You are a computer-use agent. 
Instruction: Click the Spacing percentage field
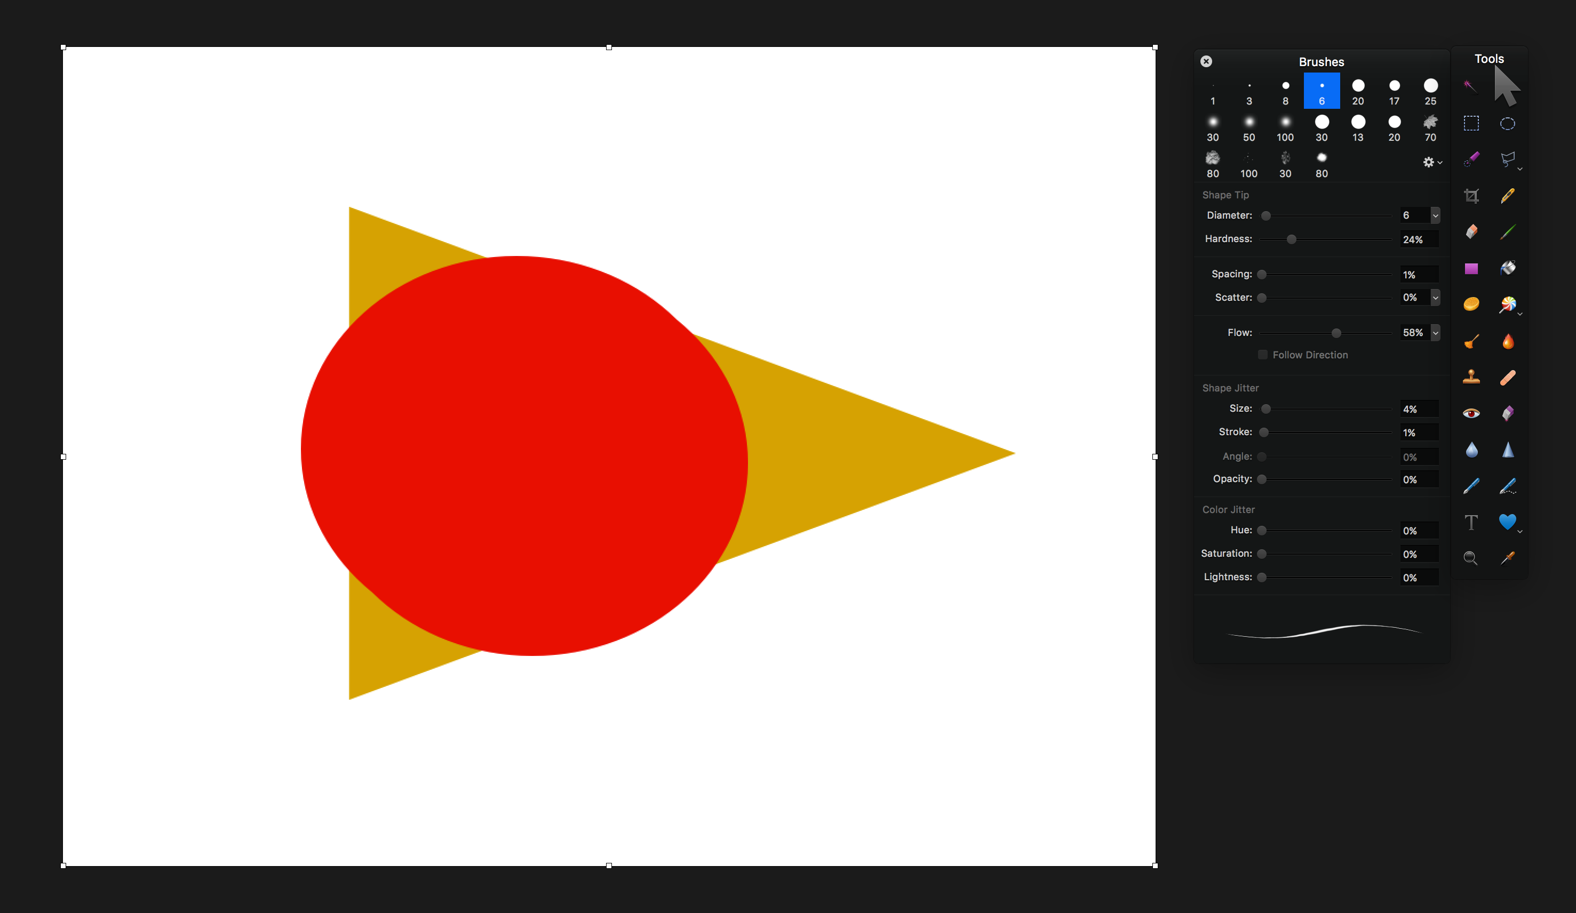tap(1419, 275)
